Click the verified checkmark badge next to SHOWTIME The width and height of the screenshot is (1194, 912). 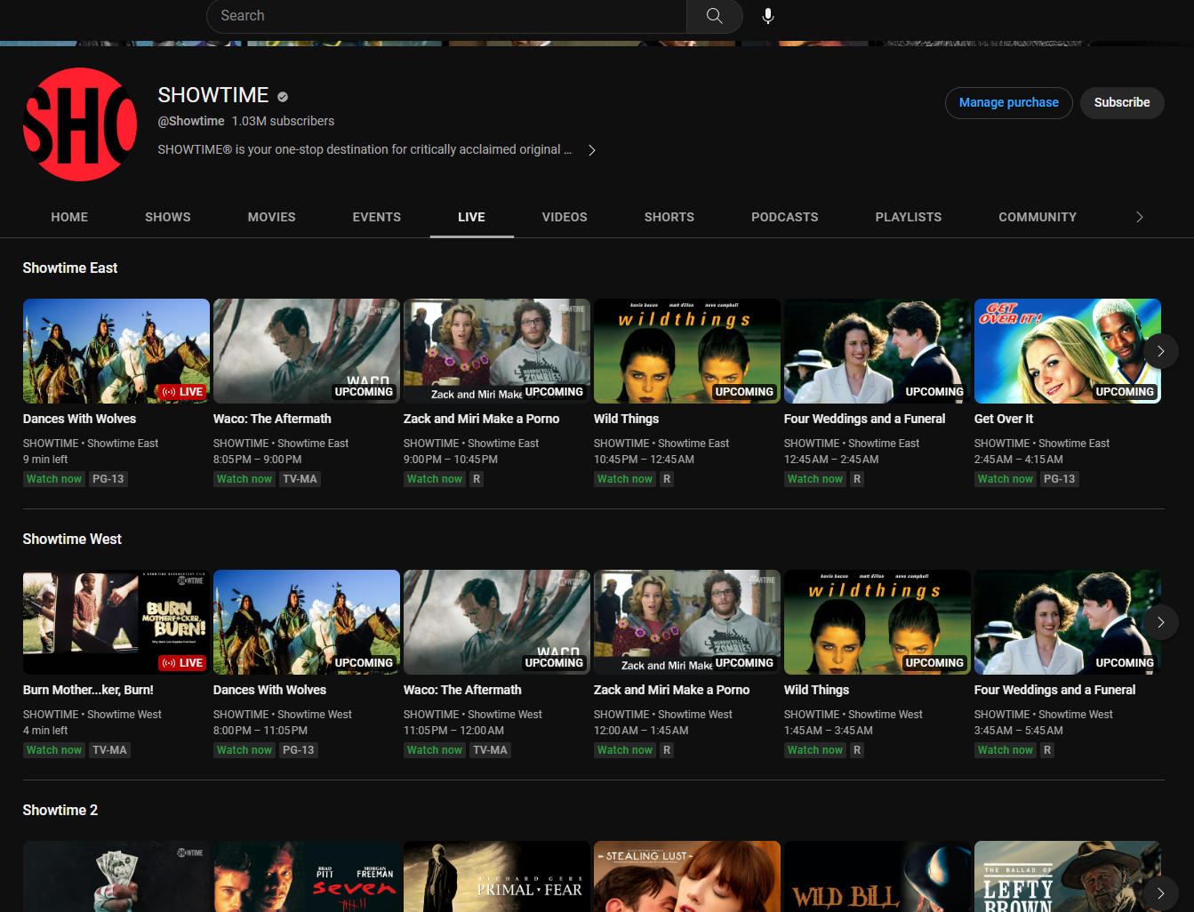pos(283,97)
